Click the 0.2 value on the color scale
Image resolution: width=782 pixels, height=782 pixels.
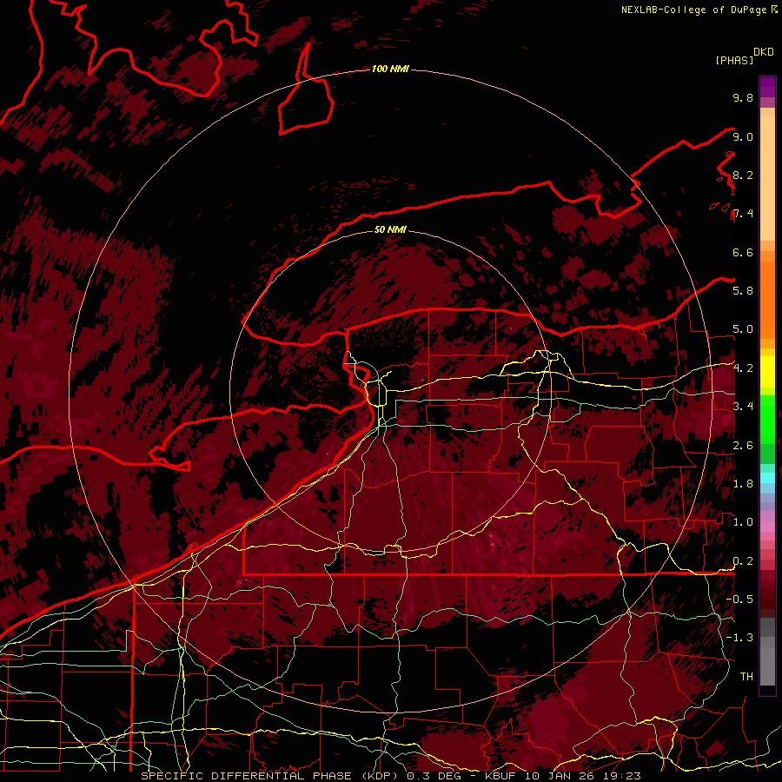[743, 561]
